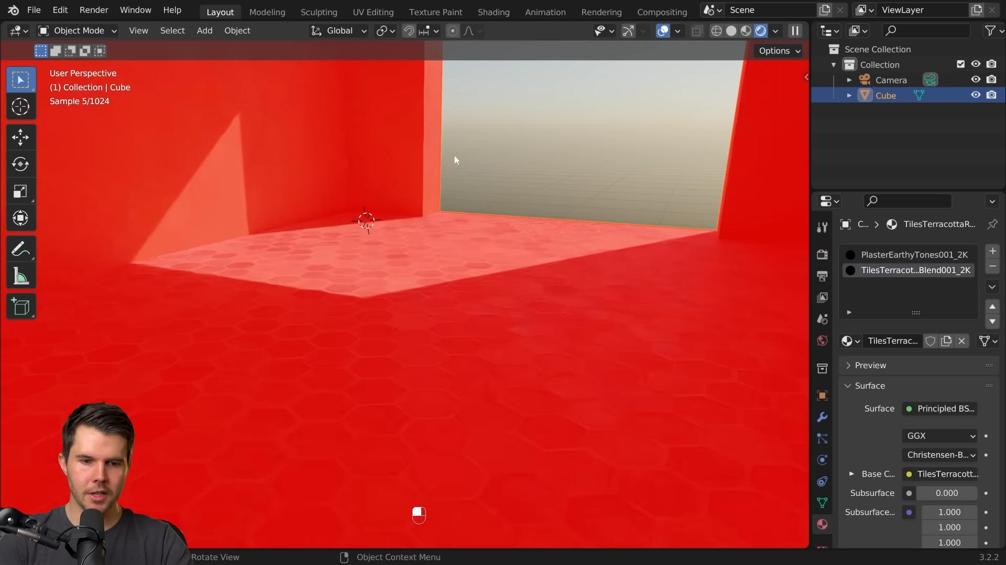Toggle Camera visibility eye in outliner

[976, 80]
